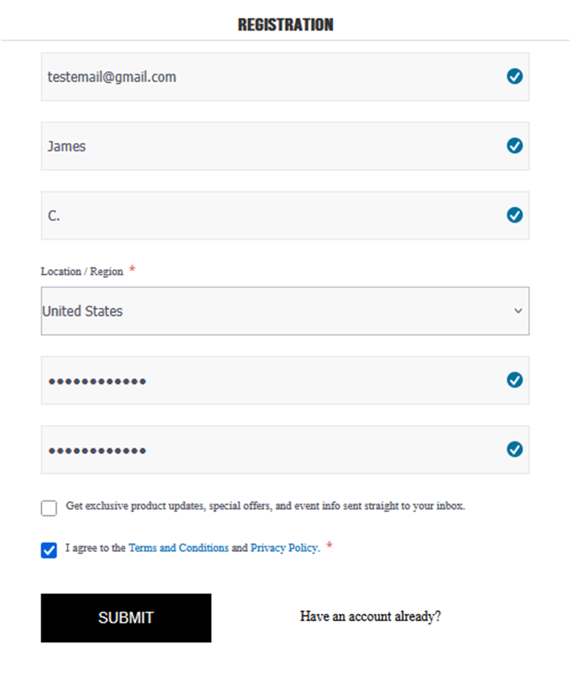Click the REGISTRATION heading
574x688 pixels.
[285, 25]
